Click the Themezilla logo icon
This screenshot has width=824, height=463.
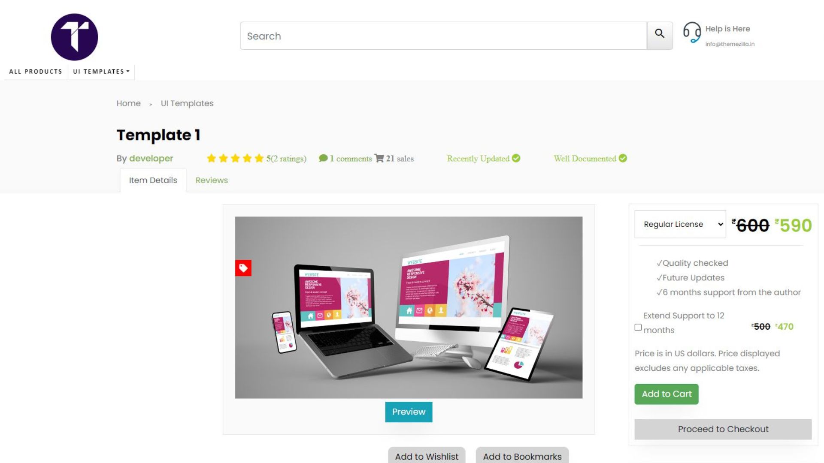pos(74,37)
